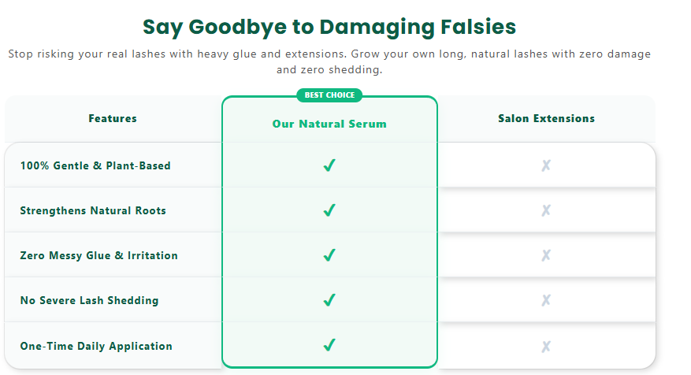The image size is (691, 375).
Task: Click the checkmark for One-Time Daily Application
Action: 329,345
